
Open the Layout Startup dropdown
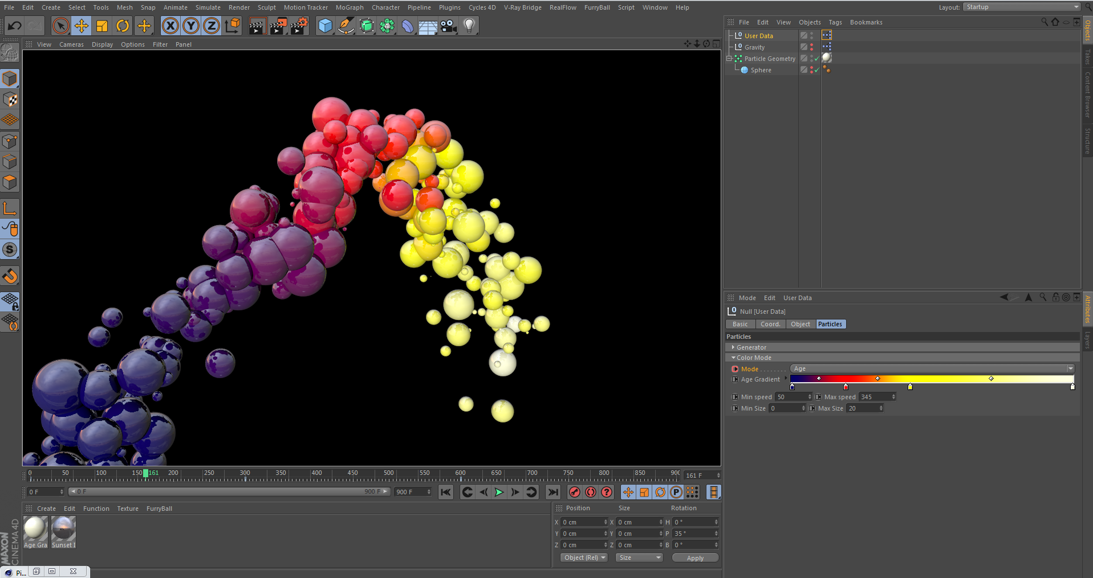click(1022, 7)
